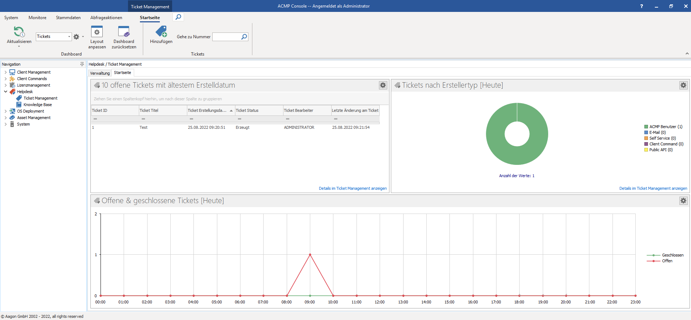
Task: Sort by Ticket Status column header
Action: 259,110
